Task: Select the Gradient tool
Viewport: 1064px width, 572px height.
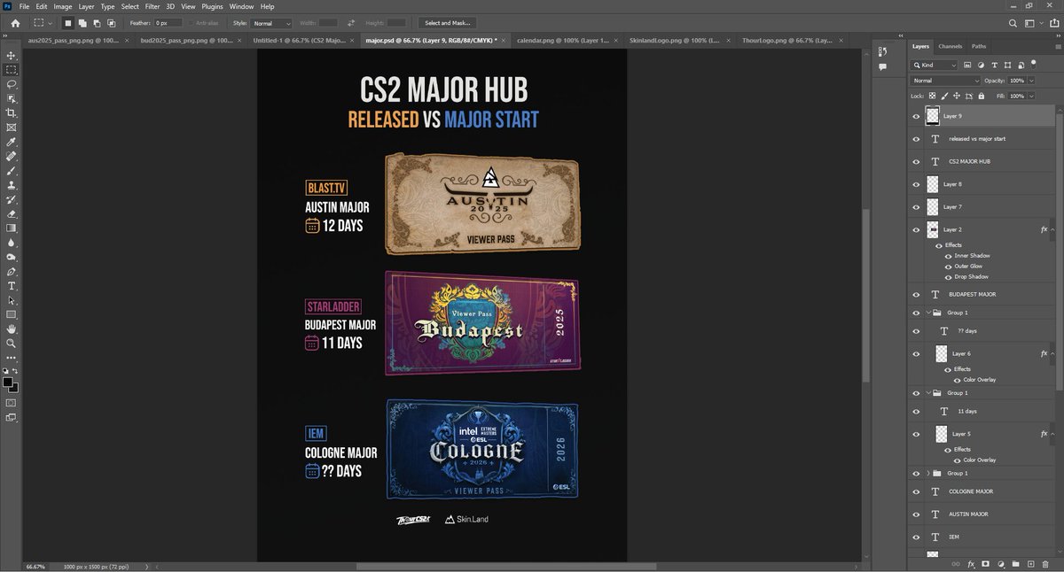Action: pos(12,228)
